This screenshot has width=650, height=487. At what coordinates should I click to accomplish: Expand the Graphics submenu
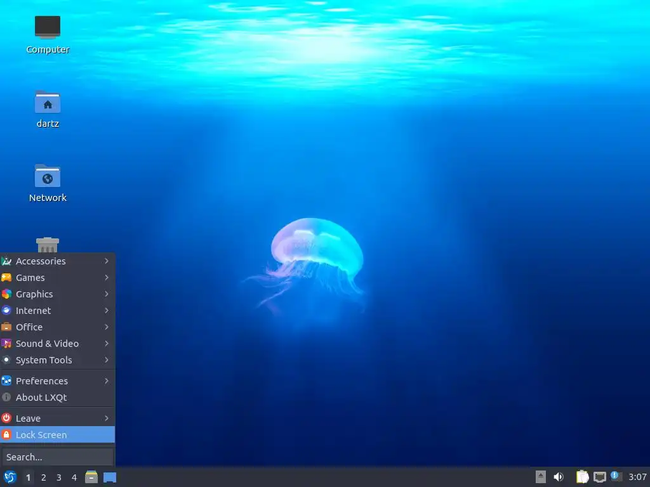58,294
